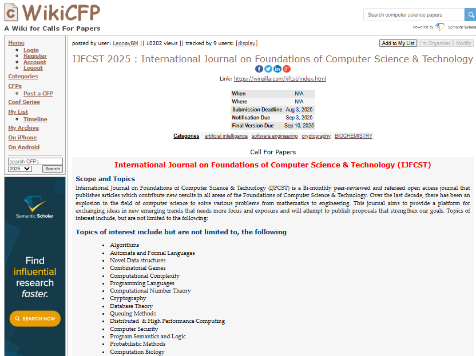Click Computation Biology item
This screenshot has height=356, width=476.
(137, 352)
